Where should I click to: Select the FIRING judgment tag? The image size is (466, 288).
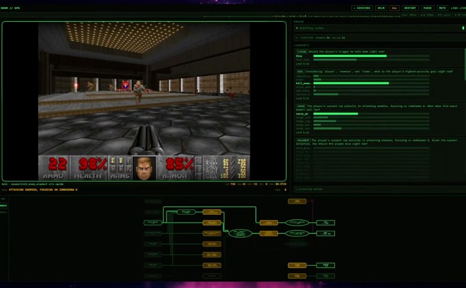coord(302,51)
